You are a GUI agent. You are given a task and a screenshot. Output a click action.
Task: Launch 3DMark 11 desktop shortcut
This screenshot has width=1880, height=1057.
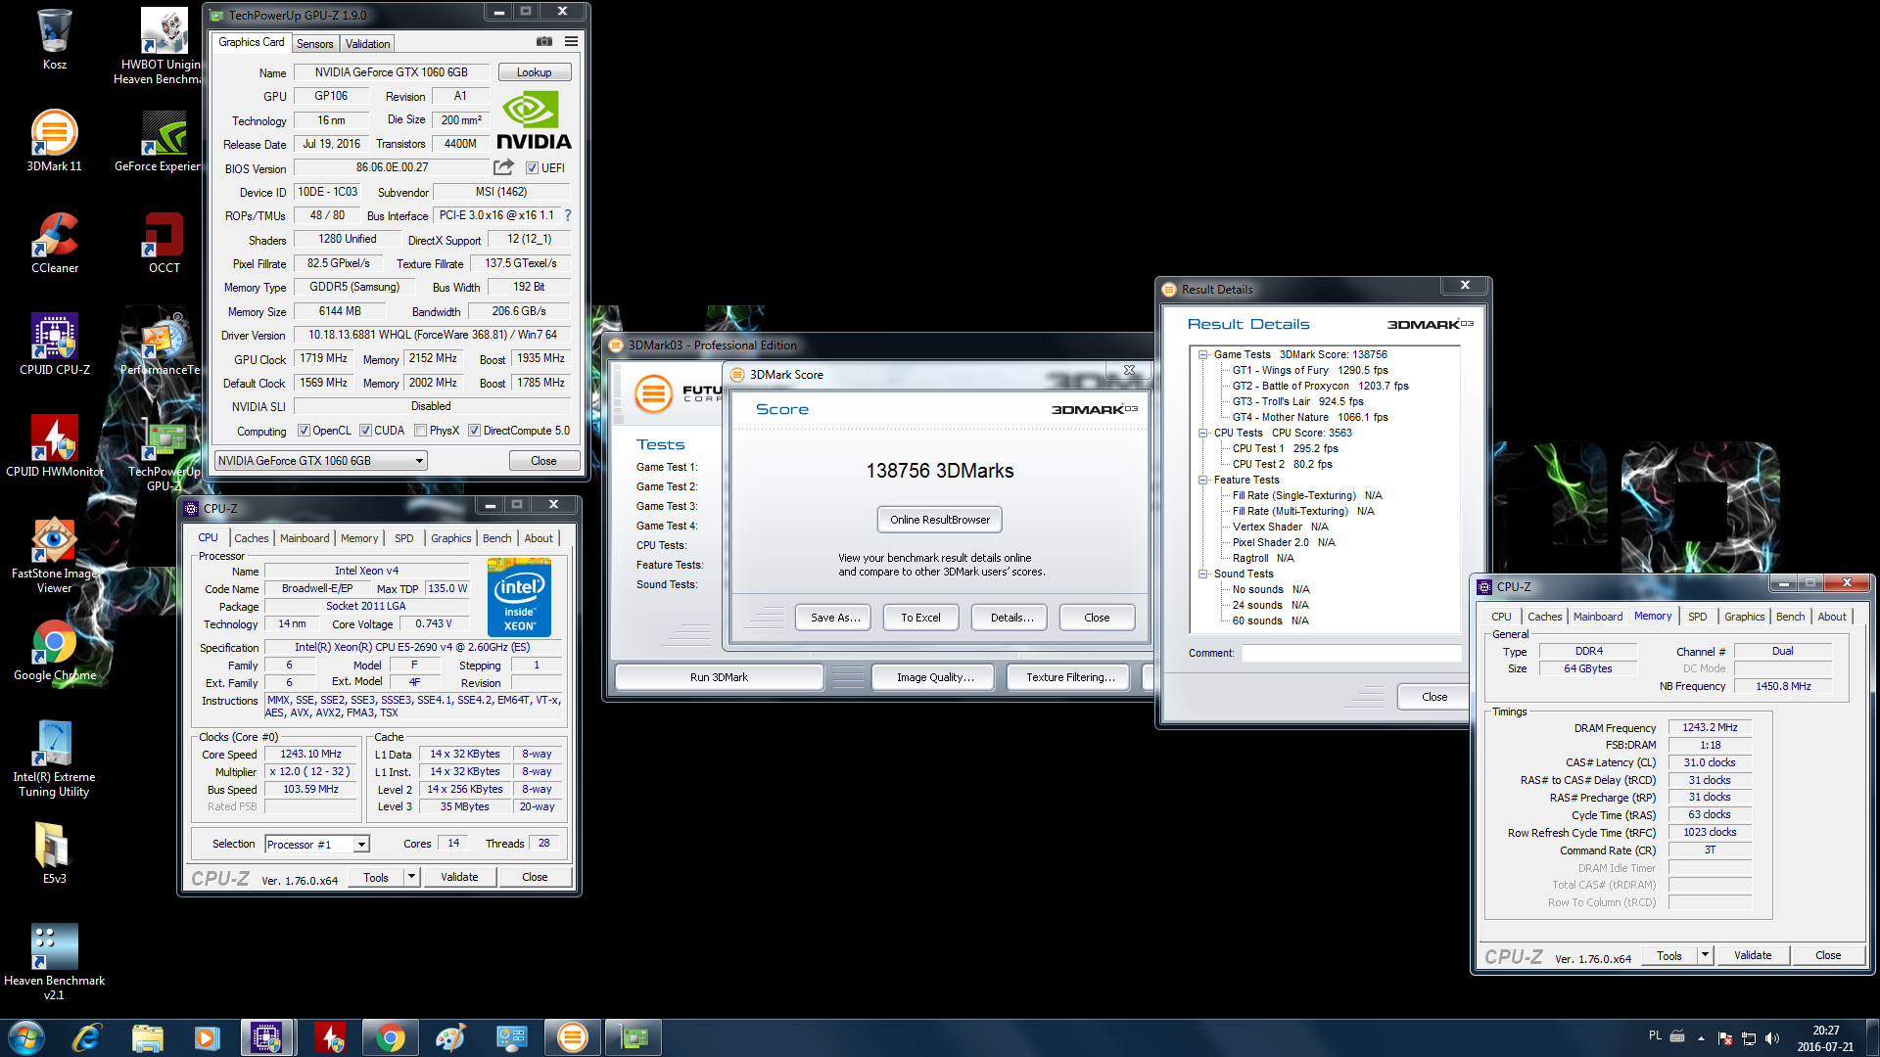[55, 140]
